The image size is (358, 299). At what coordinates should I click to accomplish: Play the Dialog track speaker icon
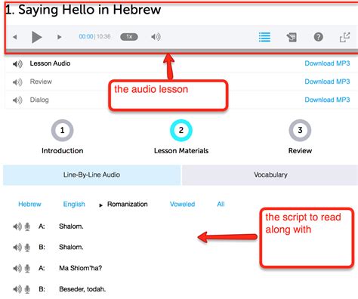17,100
